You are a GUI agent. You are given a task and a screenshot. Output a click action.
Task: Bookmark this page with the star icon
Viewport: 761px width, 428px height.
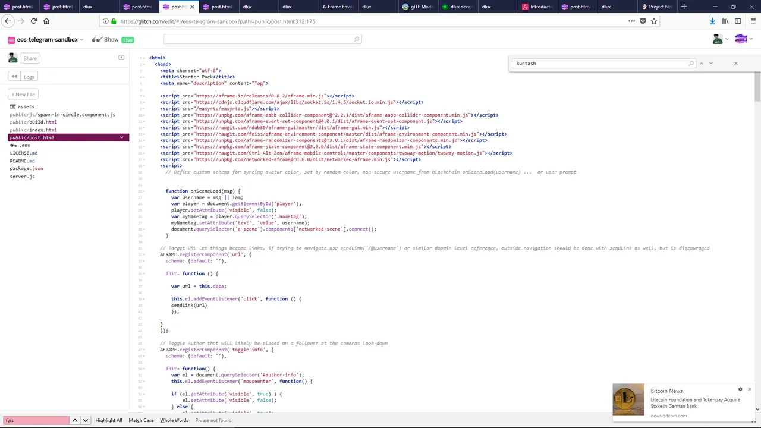[x=654, y=21]
